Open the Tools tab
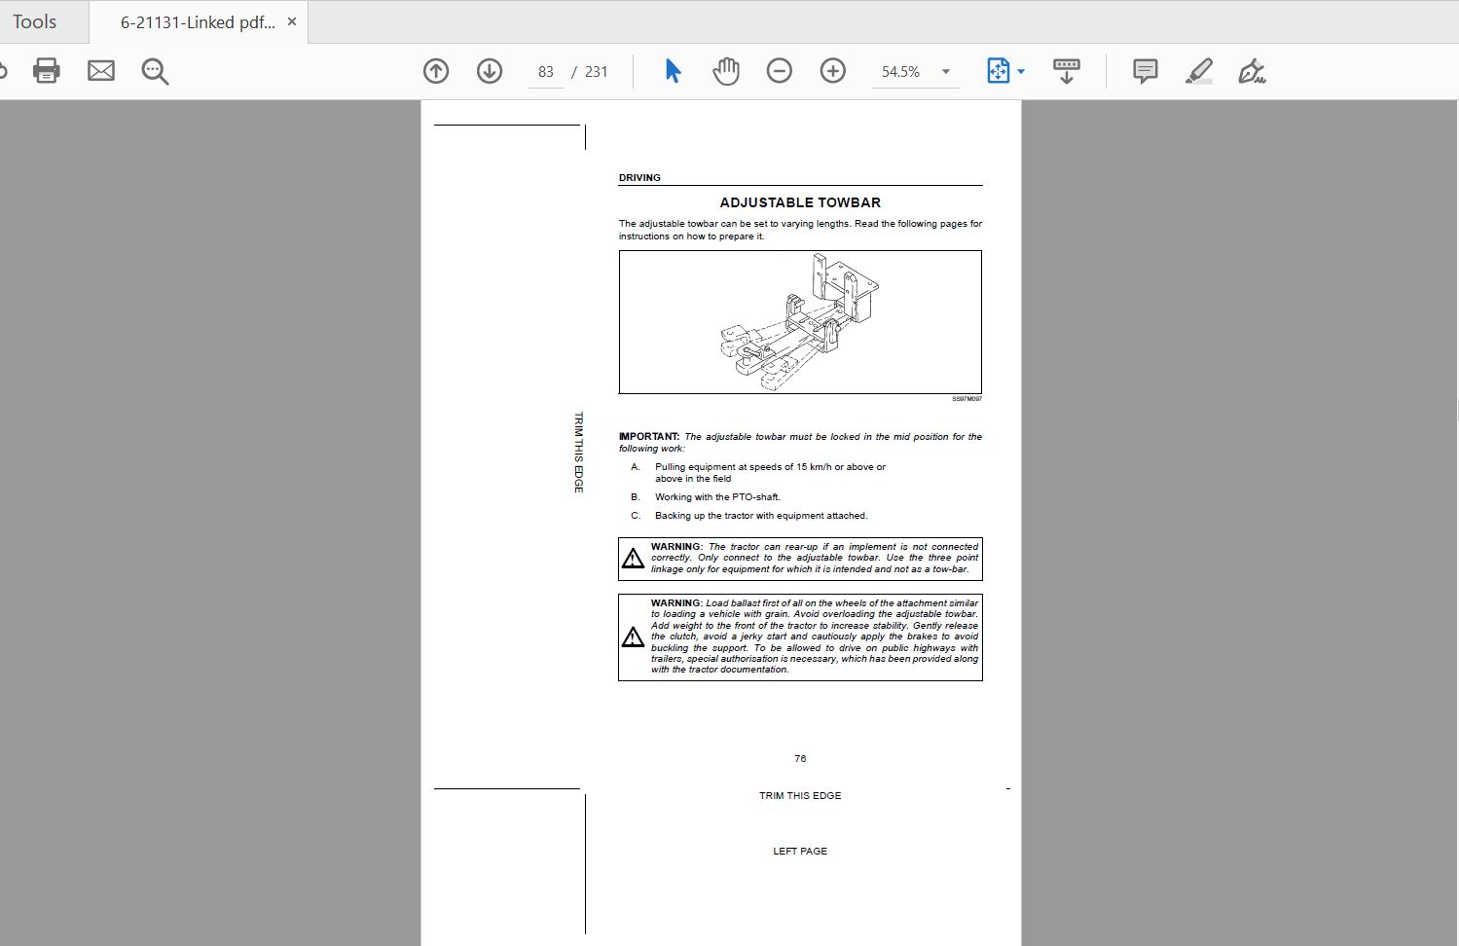The image size is (1459, 946). pyautogui.click(x=34, y=21)
